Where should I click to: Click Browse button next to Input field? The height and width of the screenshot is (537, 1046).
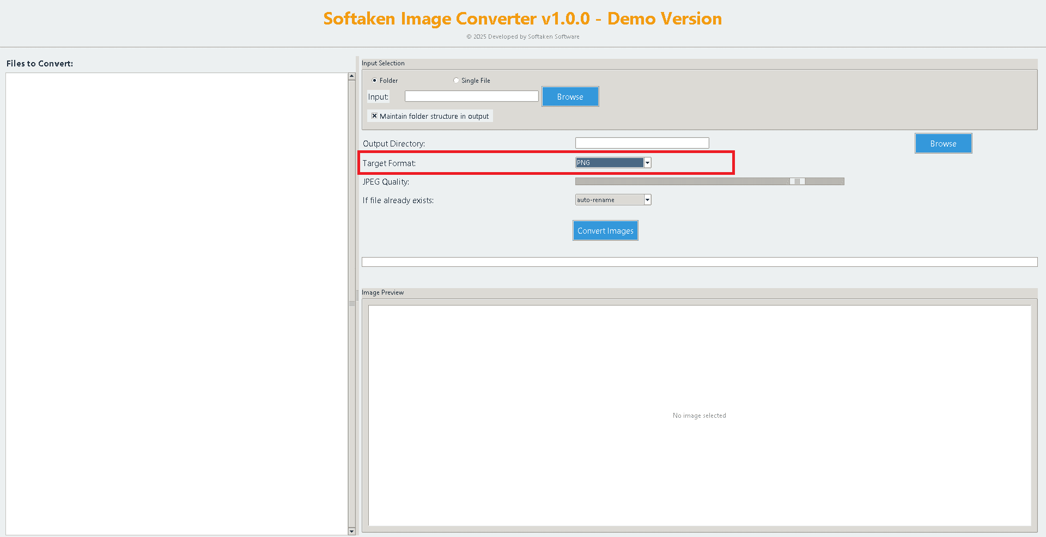pyautogui.click(x=570, y=96)
